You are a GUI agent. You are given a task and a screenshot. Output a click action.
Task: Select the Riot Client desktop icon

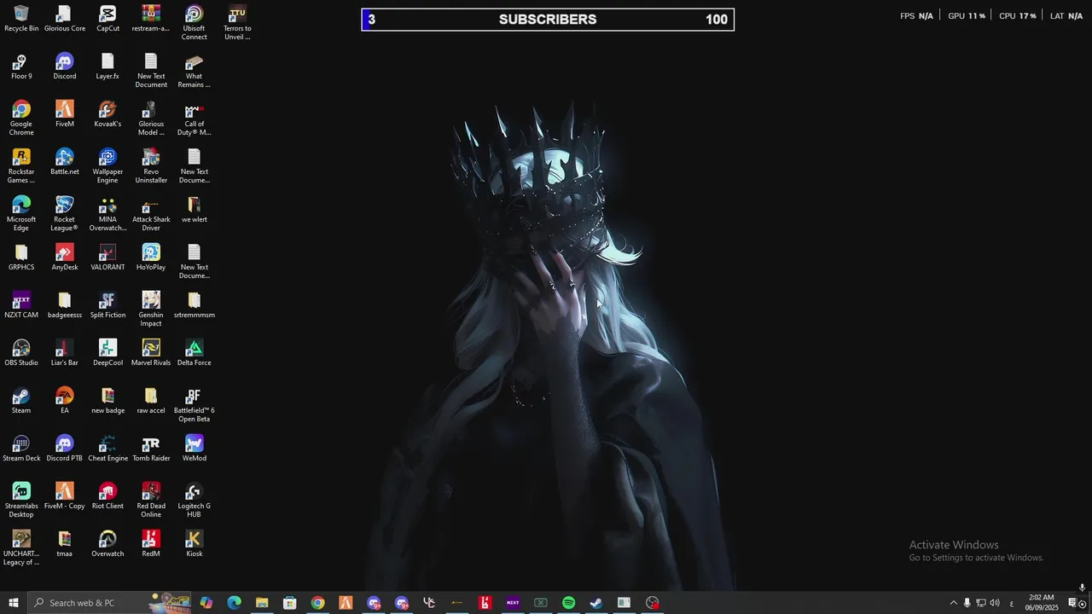[x=107, y=496]
